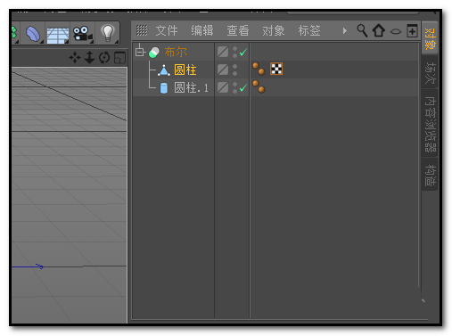Image resolution: width=452 pixels, height=336 pixels.
Task: Click the cylinder primitive icon beside 圆柱.1
Action: (164, 88)
